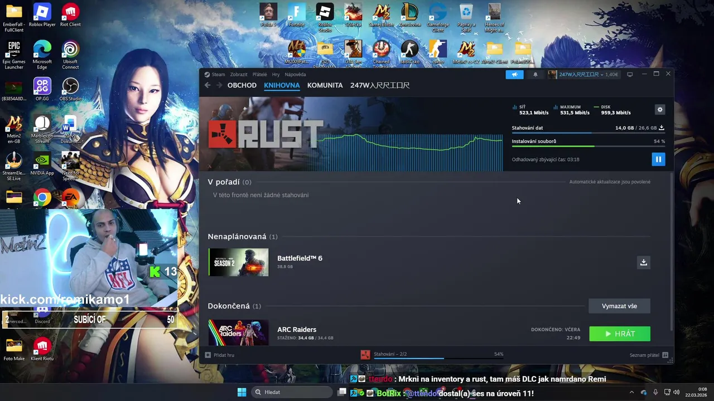Click the Steam downloads page scrollbar
The image size is (714, 401).
(x=671, y=251)
